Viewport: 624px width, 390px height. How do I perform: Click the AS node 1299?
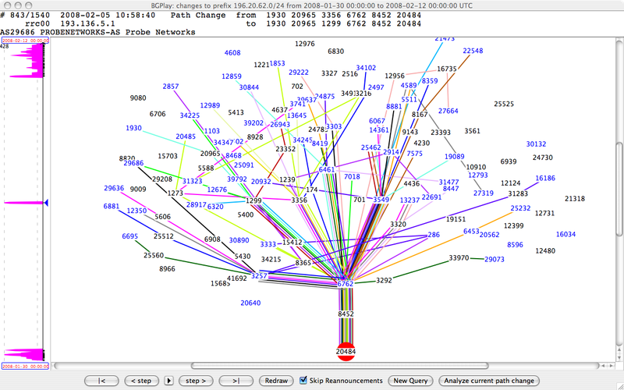[x=253, y=200]
